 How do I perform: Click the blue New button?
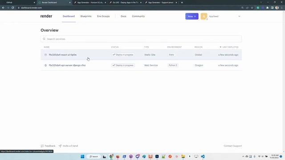point(192,16)
